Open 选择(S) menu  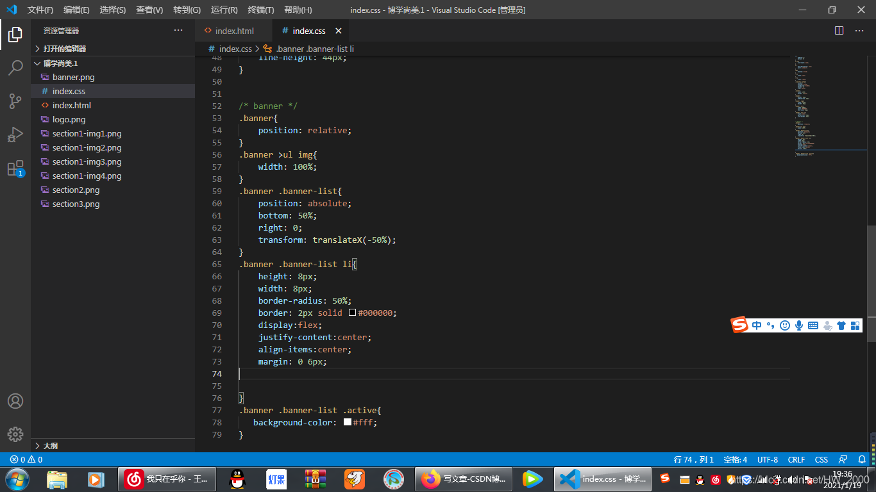point(113,10)
